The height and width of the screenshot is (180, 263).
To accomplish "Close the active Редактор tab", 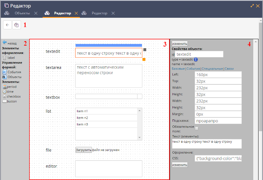I will 76,13.
